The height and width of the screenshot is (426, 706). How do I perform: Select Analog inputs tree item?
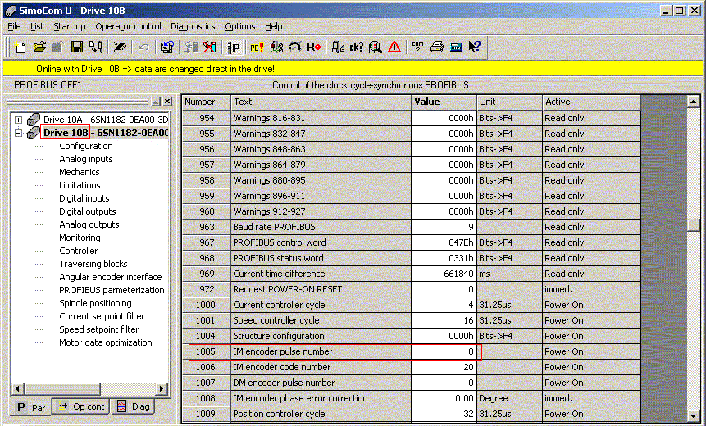click(86, 159)
